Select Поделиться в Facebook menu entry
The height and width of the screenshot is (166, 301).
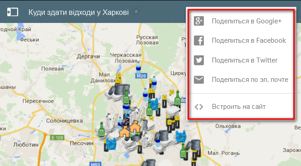[x=241, y=40]
